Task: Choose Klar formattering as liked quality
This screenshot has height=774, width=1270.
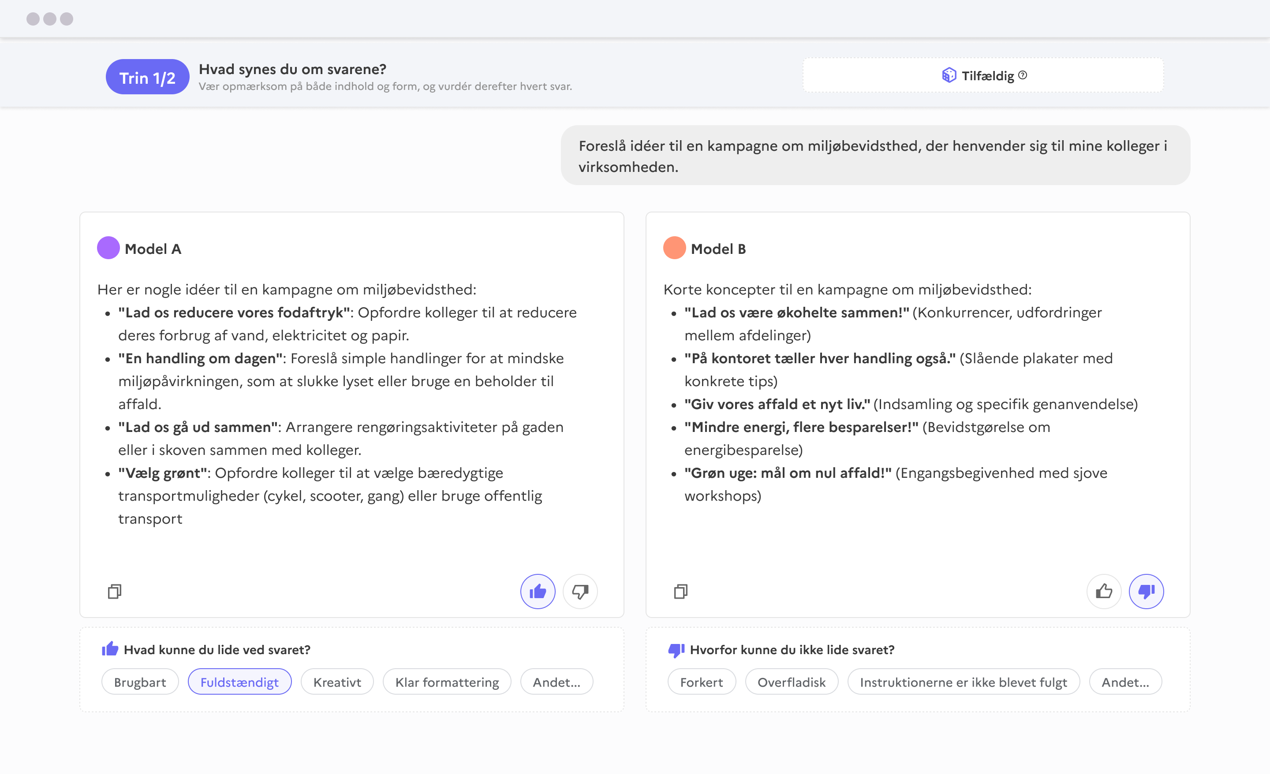Action: (x=447, y=681)
